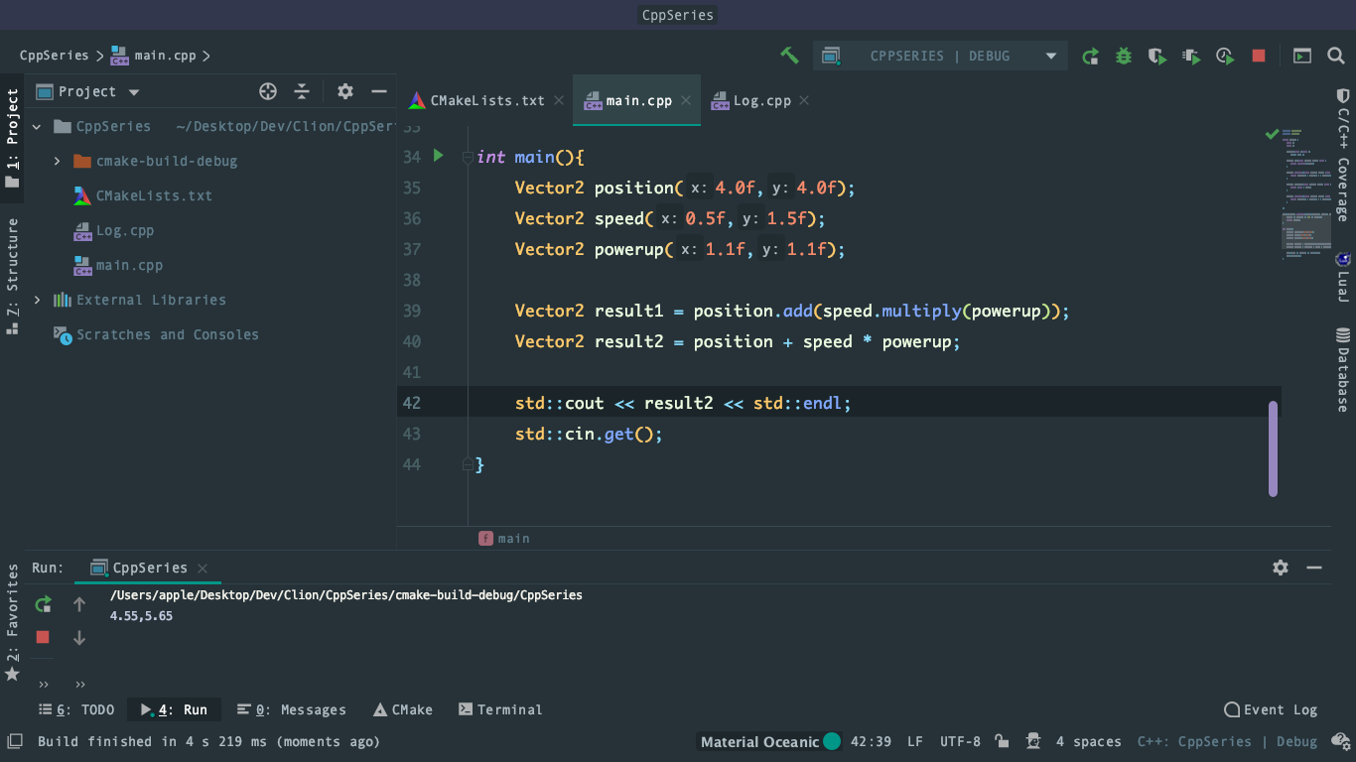This screenshot has width=1356, height=762.
Task: Stop the process using red square in toolbar
Action: (1259, 57)
